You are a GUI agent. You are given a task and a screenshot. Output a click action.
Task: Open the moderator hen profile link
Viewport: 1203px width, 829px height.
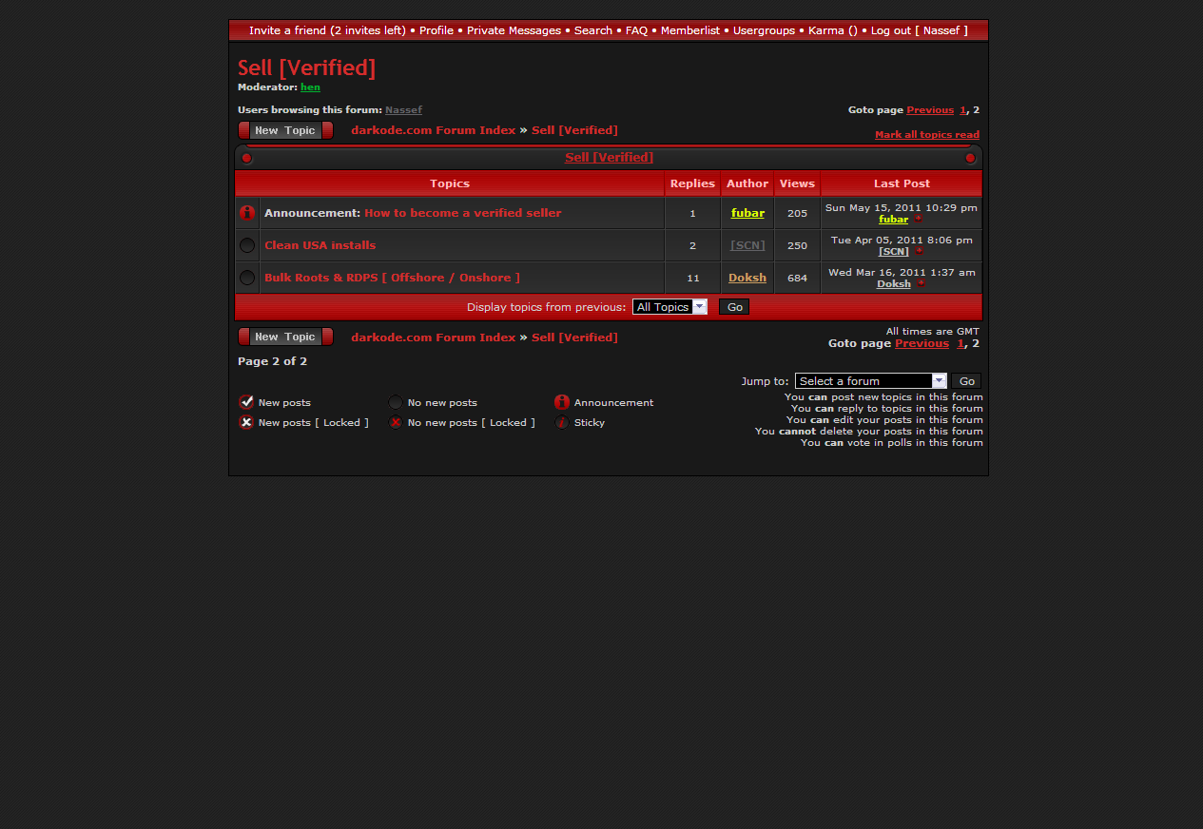click(x=310, y=87)
